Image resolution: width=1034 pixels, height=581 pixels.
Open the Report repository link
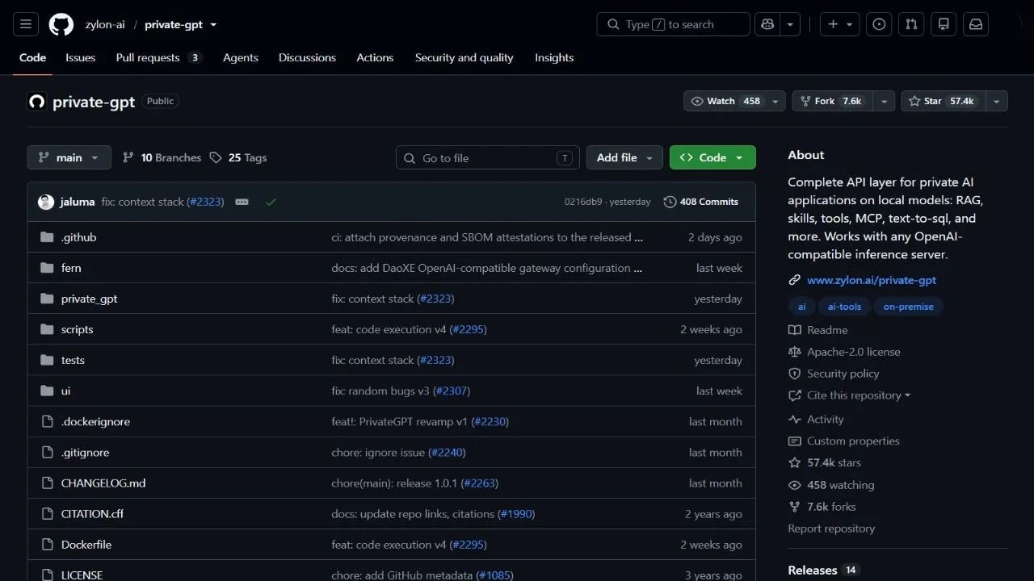(x=831, y=529)
